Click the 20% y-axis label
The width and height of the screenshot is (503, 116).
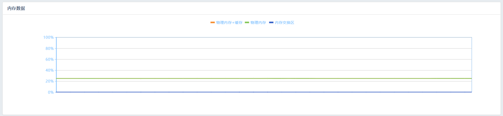49,81
